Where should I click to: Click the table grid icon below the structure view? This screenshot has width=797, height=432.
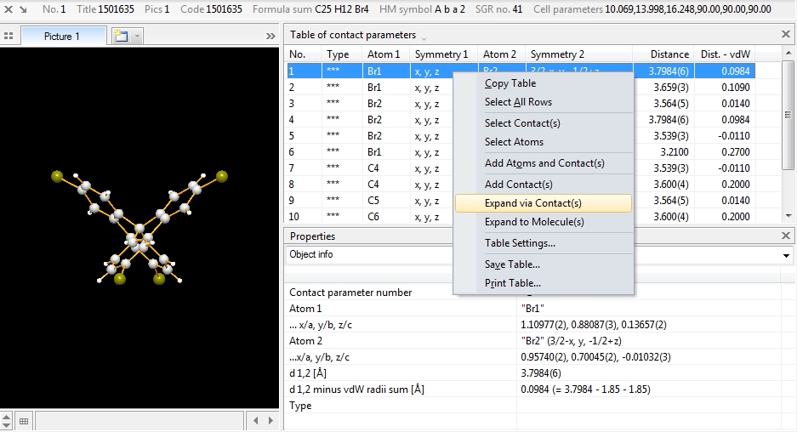24,421
